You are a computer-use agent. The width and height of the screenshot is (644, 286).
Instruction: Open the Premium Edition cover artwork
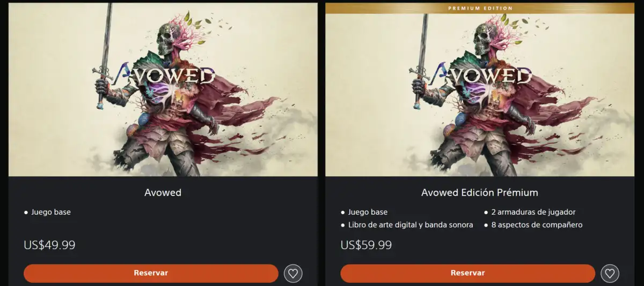click(480, 94)
